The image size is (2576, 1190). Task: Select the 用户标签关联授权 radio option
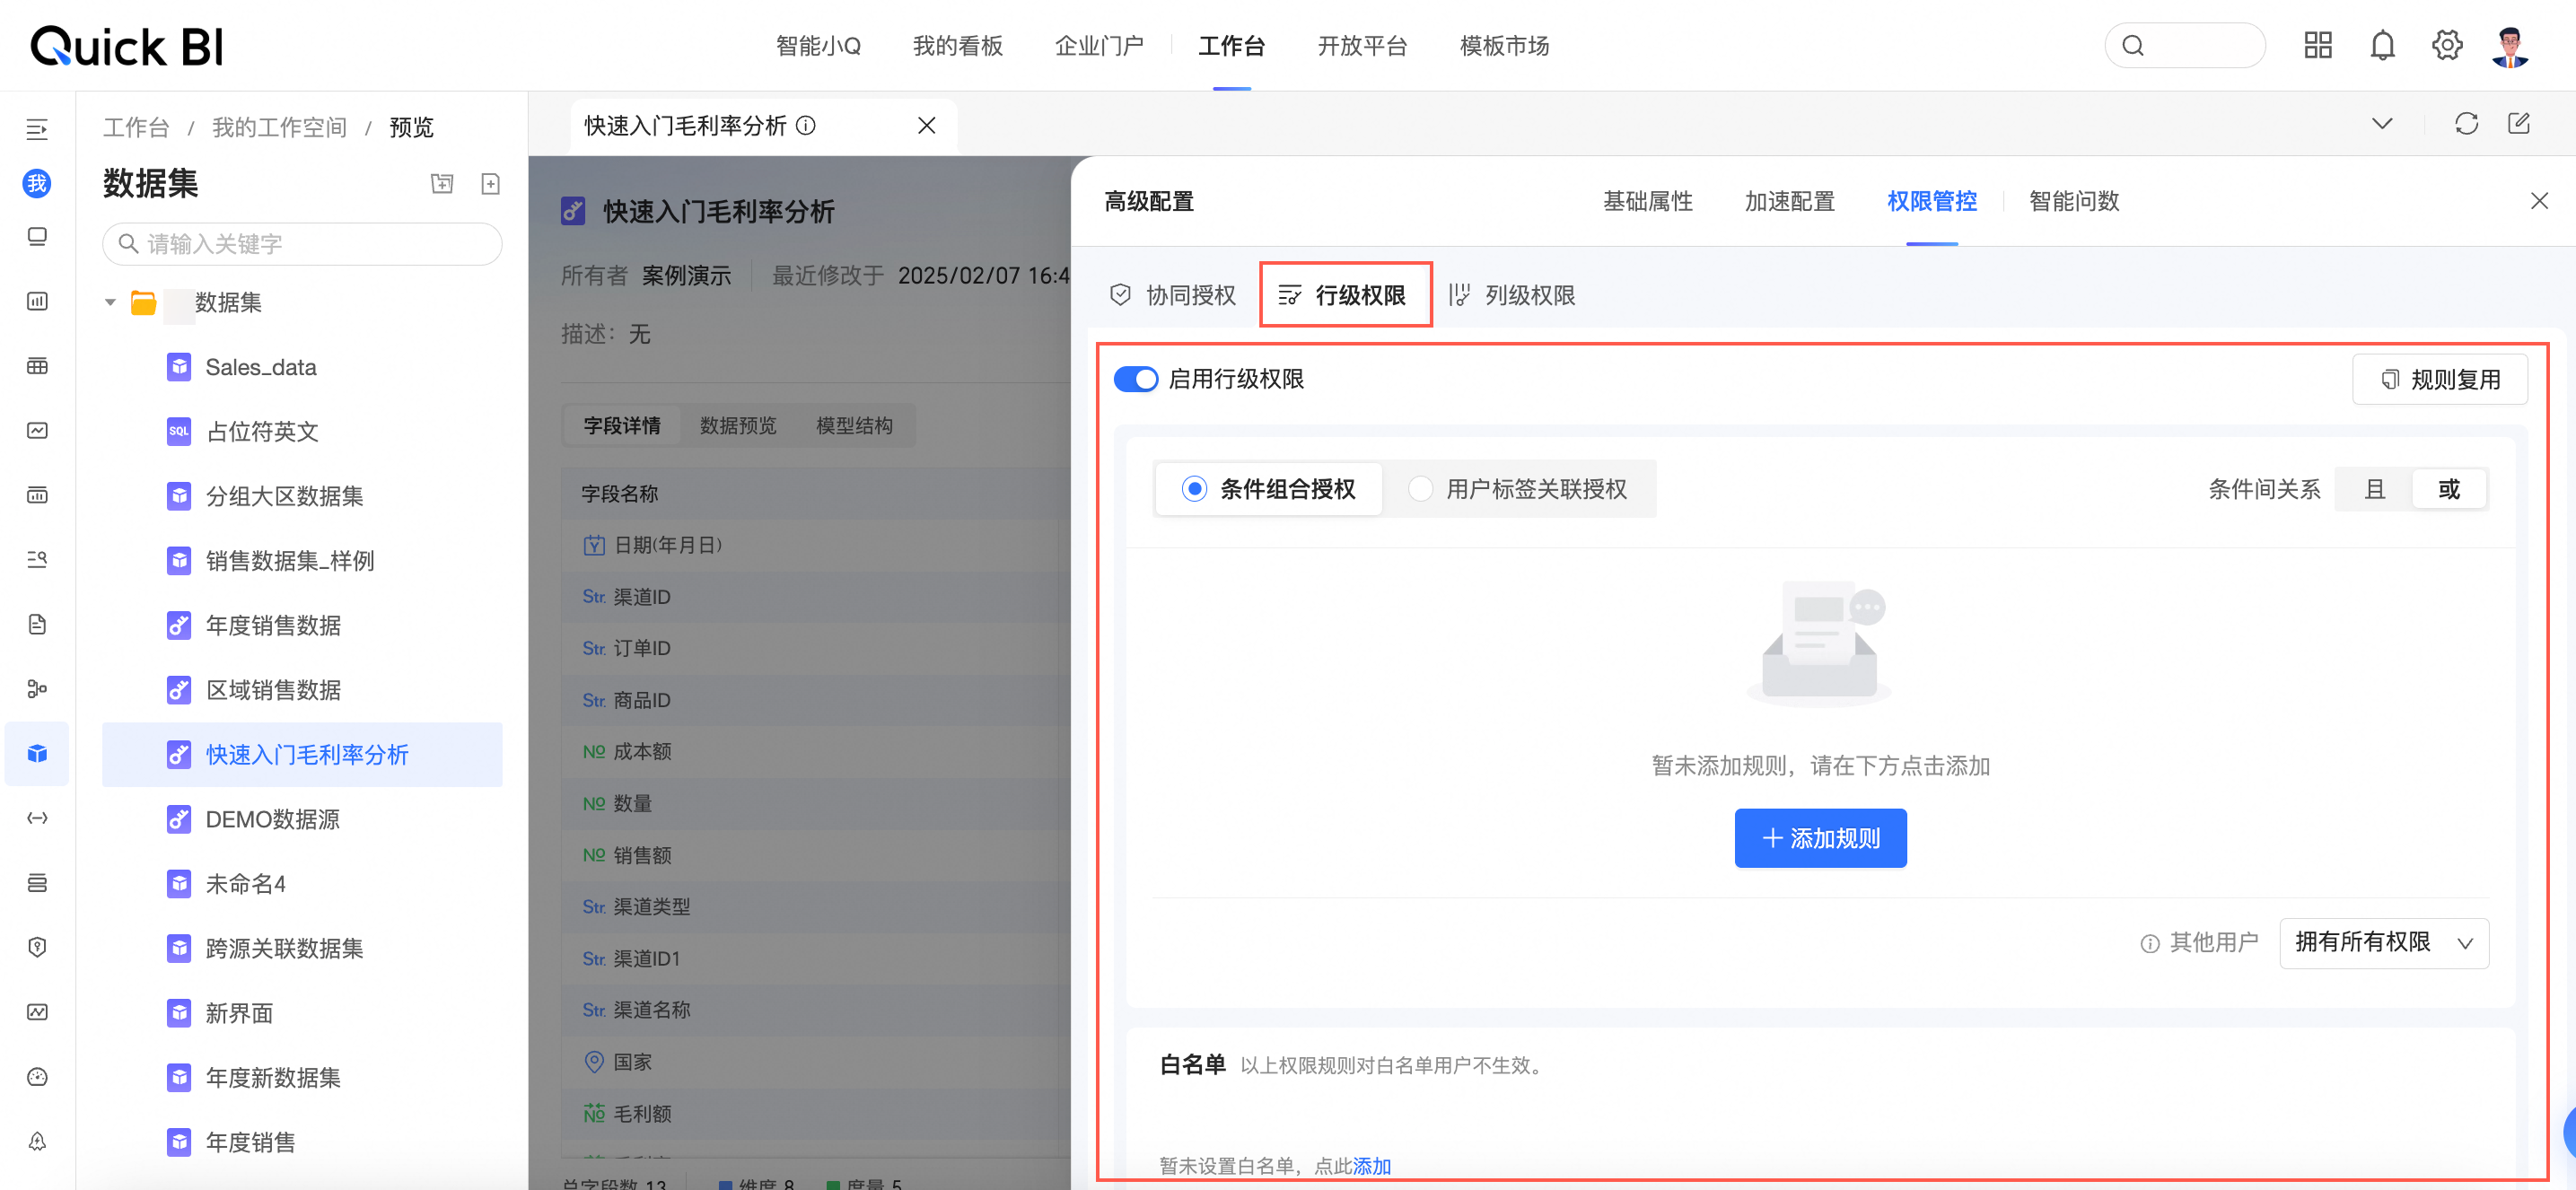[1420, 489]
